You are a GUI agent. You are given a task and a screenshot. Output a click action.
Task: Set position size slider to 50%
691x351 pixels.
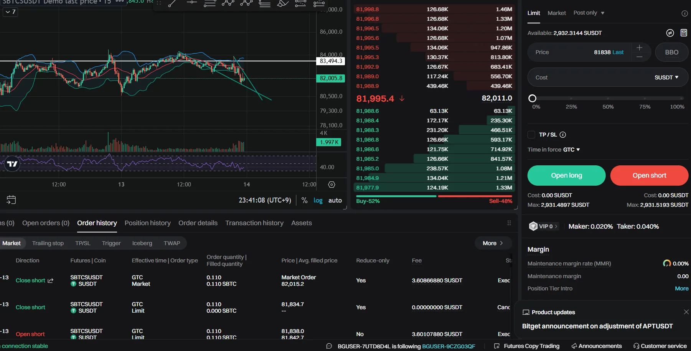coord(608,98)
